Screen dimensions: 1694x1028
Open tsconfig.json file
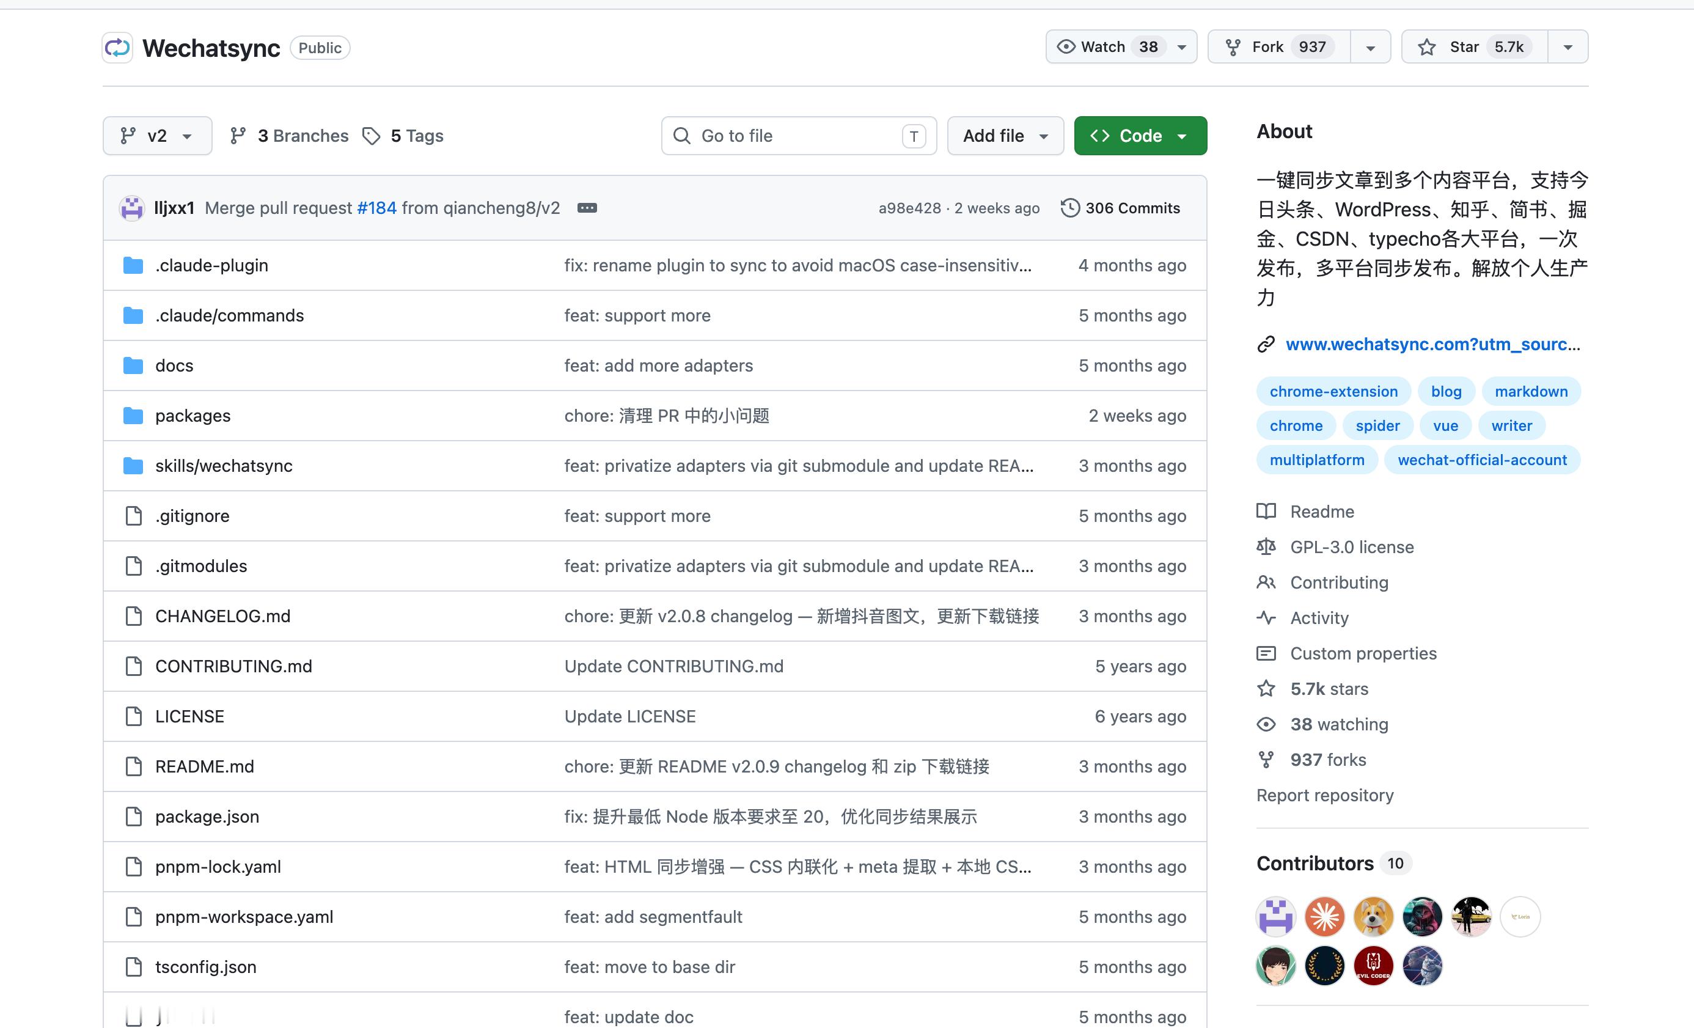[205, 967]
